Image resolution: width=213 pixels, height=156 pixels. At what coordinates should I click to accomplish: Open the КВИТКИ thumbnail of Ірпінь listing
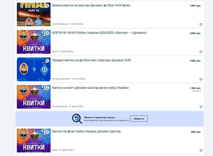34,42
